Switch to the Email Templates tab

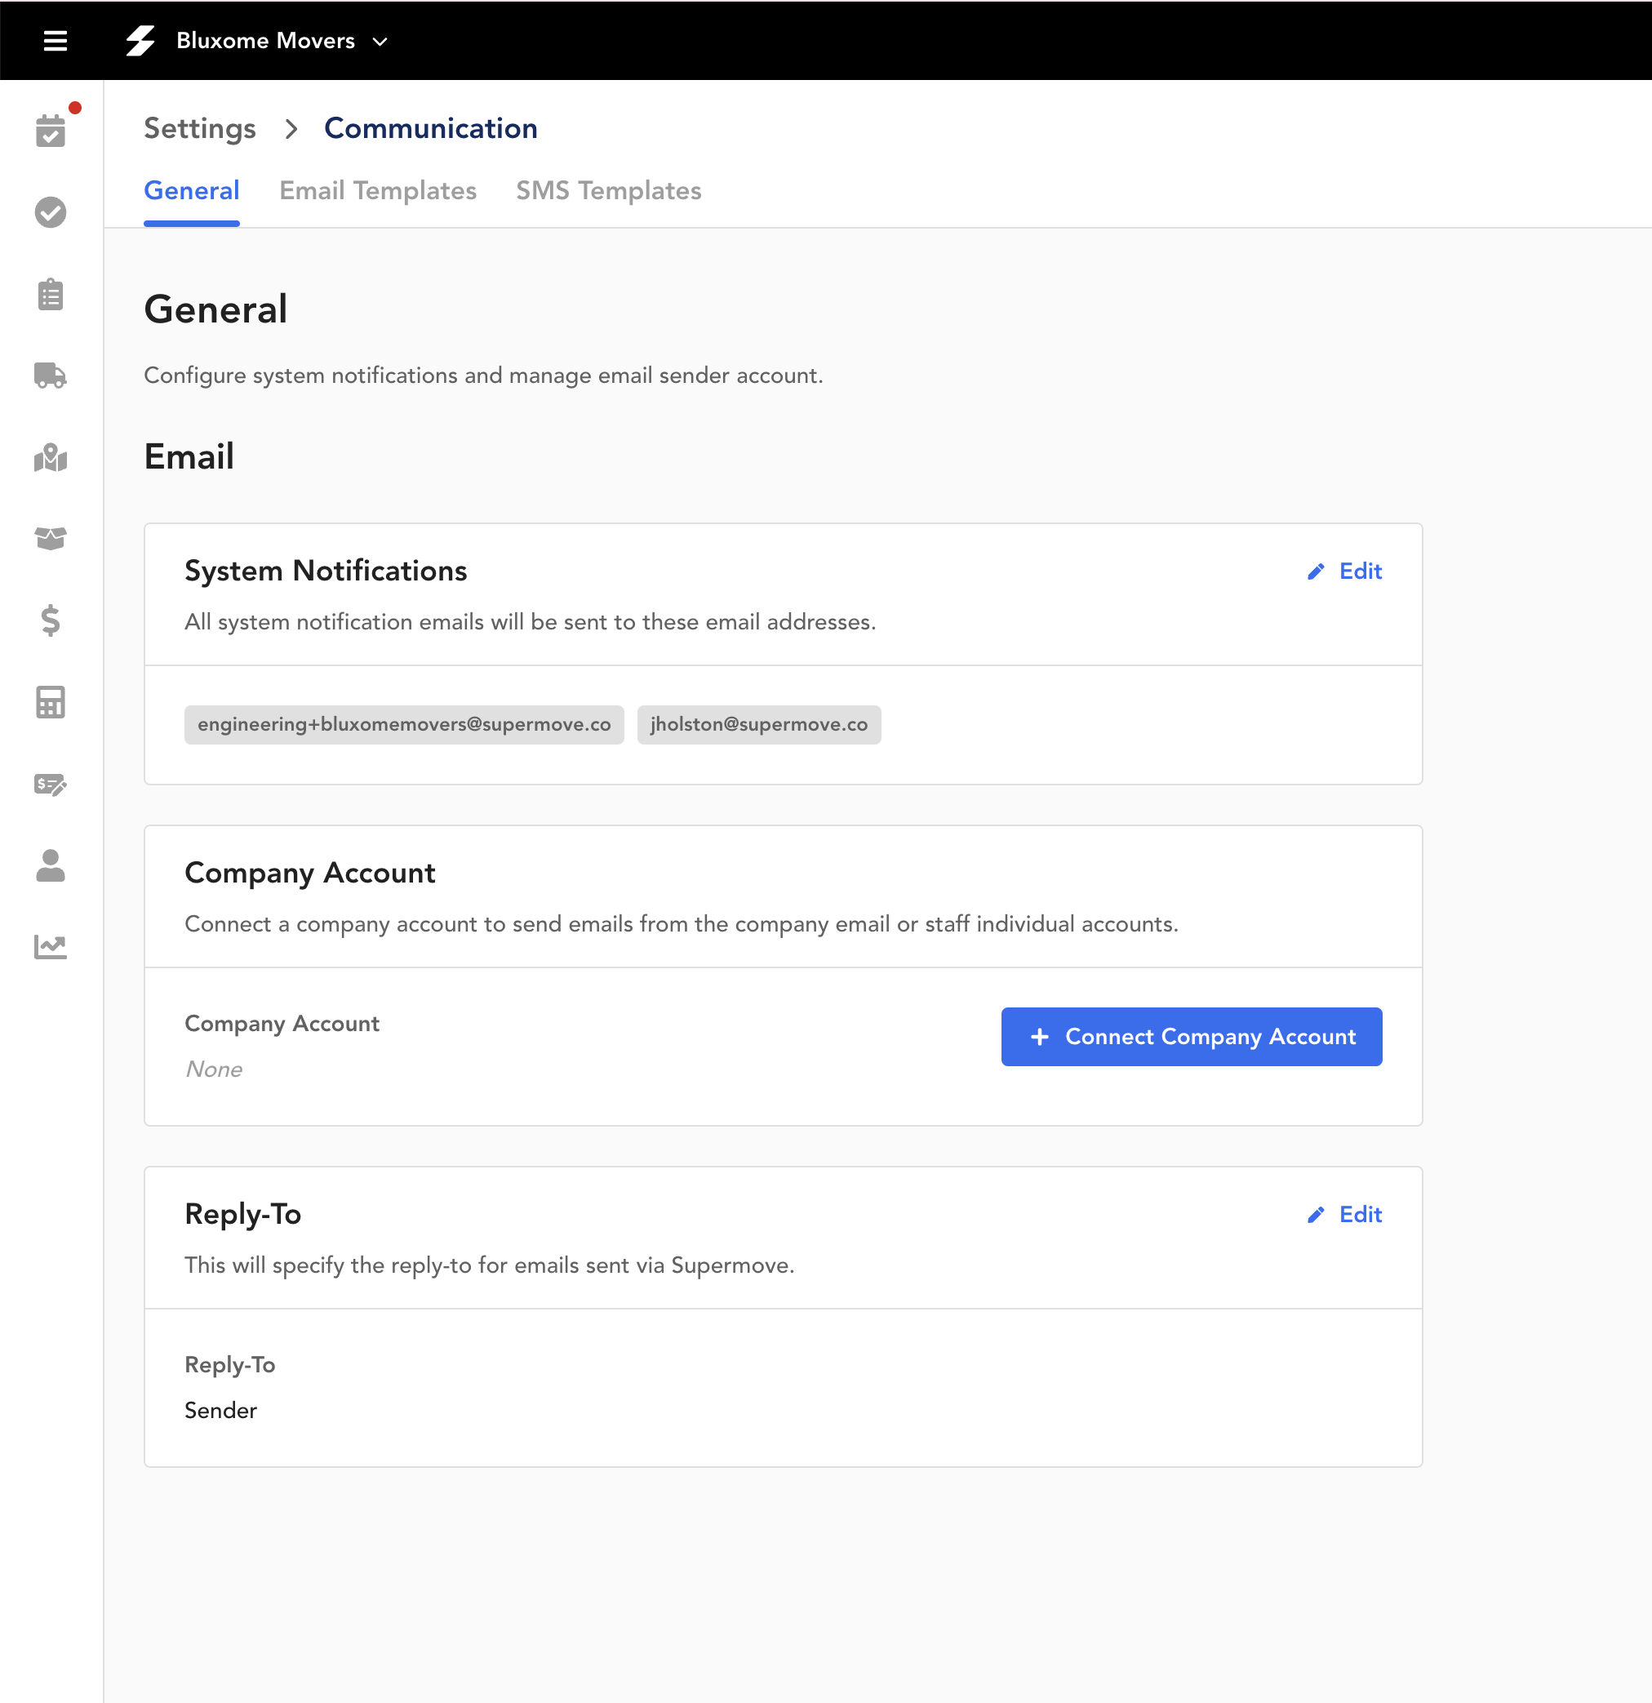(x=378, y=191)
